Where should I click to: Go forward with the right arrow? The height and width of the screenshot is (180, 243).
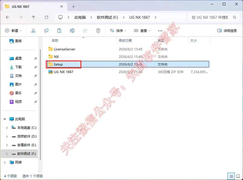point(21,17)
